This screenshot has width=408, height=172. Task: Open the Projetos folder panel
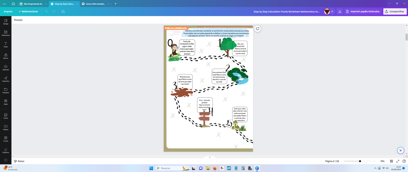tap(6, 91)
